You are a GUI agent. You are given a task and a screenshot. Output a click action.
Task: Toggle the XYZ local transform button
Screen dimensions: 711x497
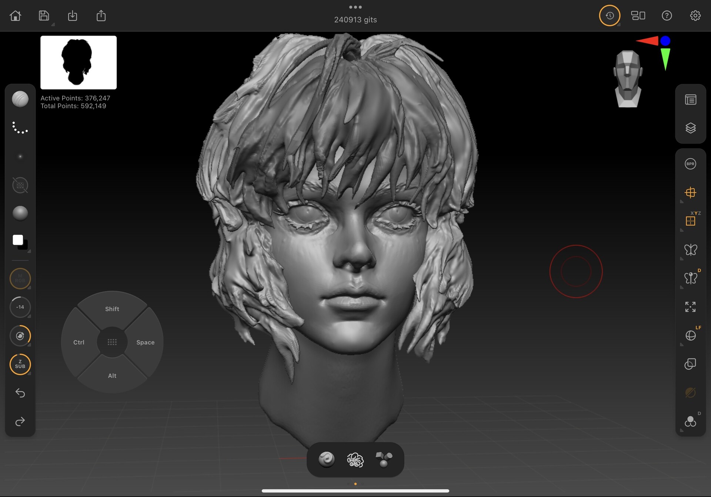[x=690, y=221]
